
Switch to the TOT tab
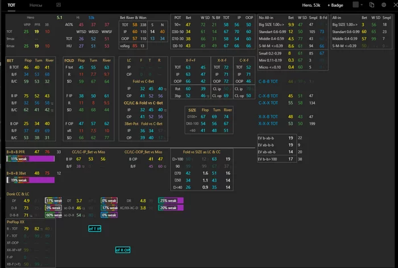(x=11, y=5)
